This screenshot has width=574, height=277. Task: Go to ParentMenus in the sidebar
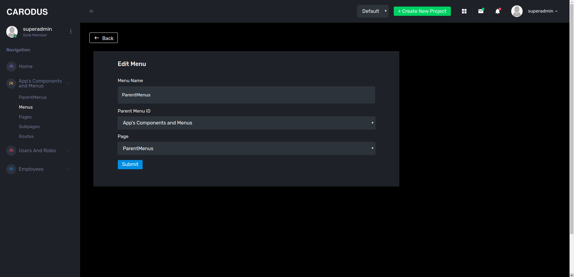33,97
